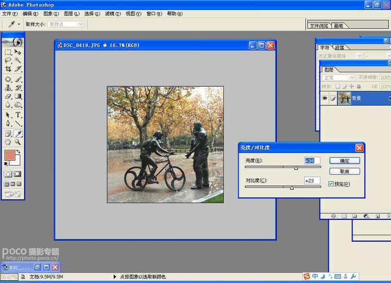Create new fill or adjustment layer
Screen dimensions: 391x283
(366, 216)
